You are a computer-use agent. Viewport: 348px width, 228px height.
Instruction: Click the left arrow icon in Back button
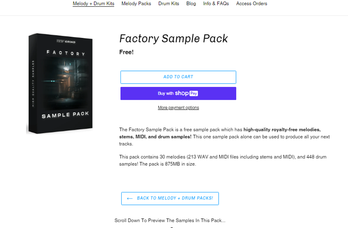(x=130, y=198)
